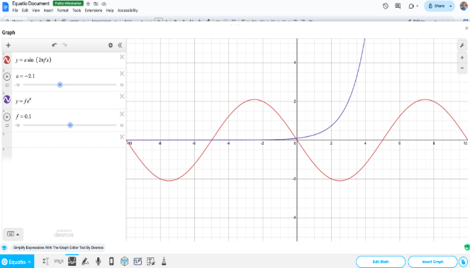Undo the last graph edit

click(55, 45)
